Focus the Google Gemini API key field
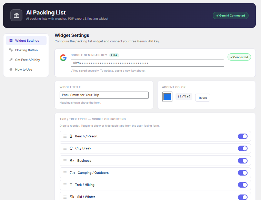 pyautogui.click(x=147, y=63)
